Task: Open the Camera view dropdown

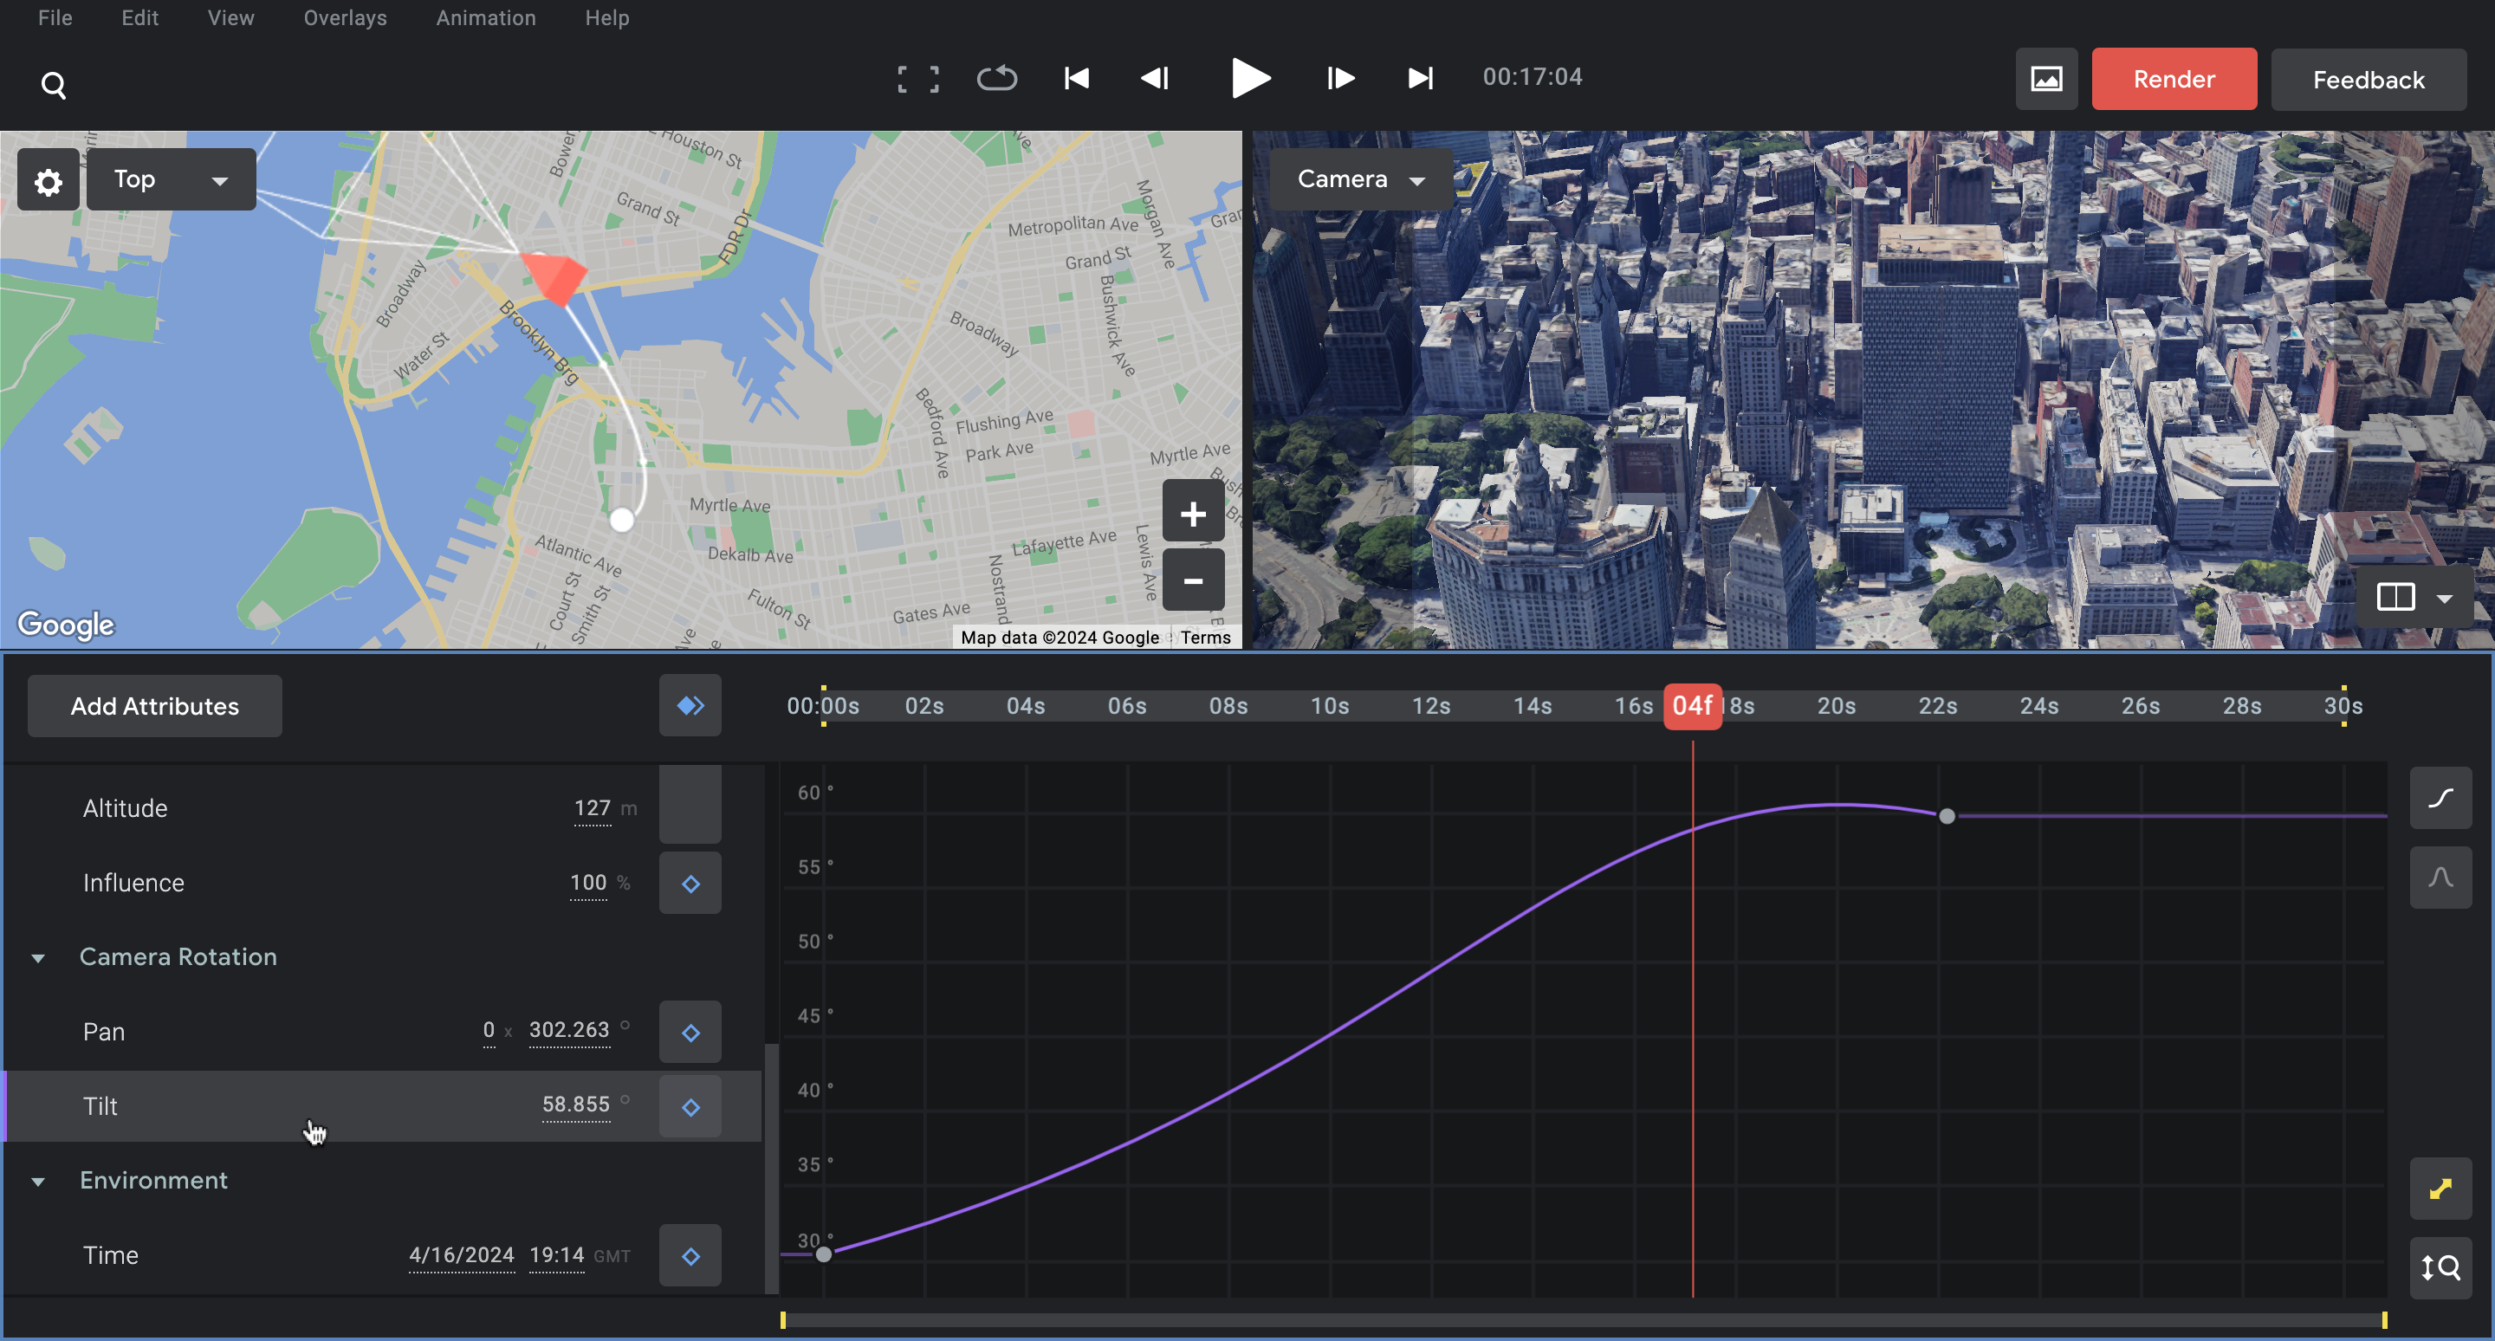Action: 1360,180
